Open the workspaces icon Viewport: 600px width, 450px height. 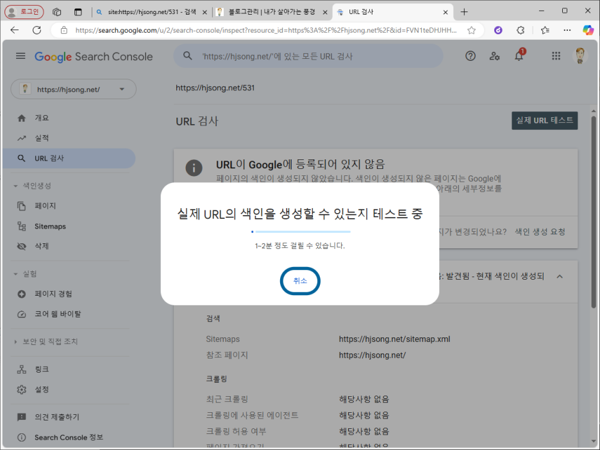tap(57, 12)
